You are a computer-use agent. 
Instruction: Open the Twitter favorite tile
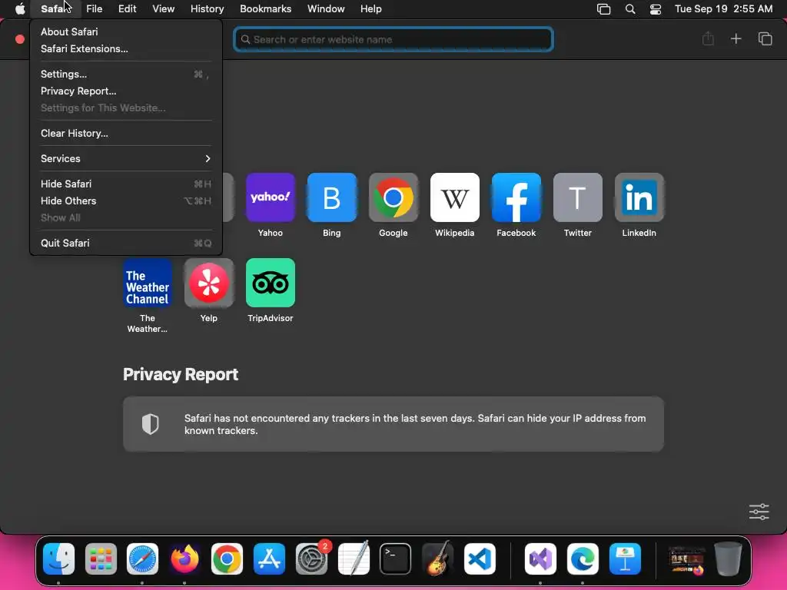point(578,197)
